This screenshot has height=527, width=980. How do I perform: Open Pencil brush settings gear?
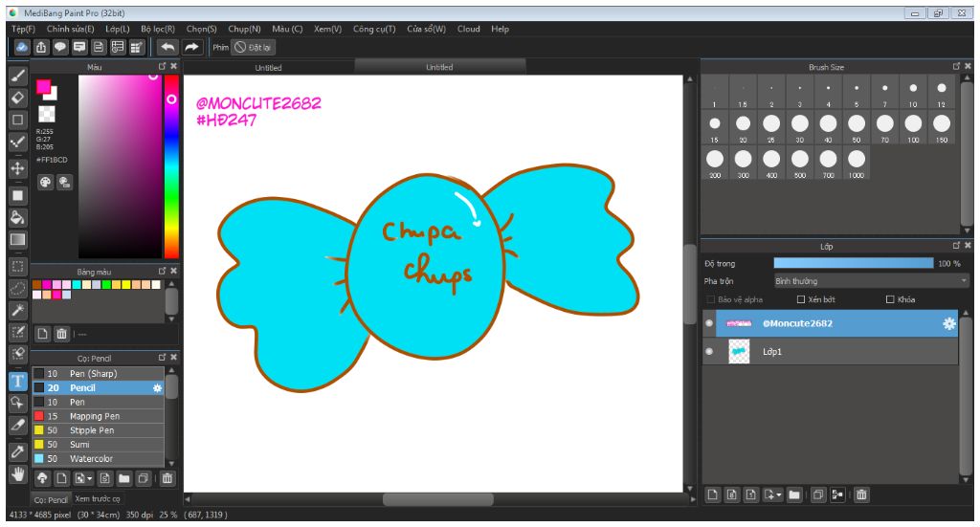click(x=158, y=387)
